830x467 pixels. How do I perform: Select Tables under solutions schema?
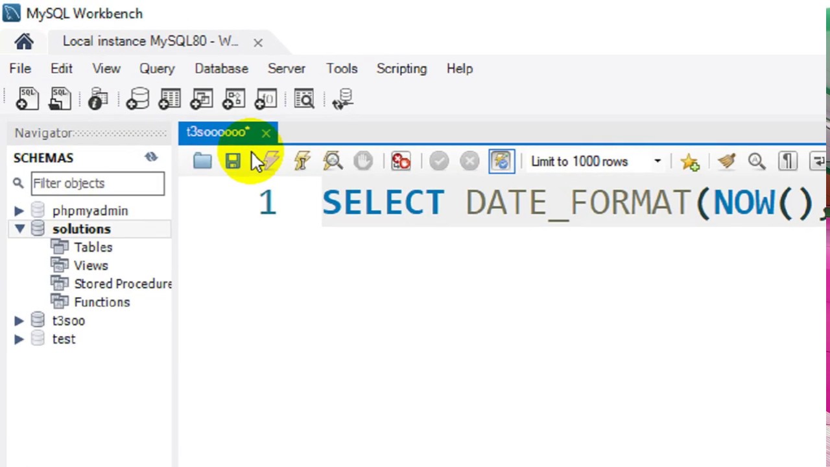click(x=93, y=247)
